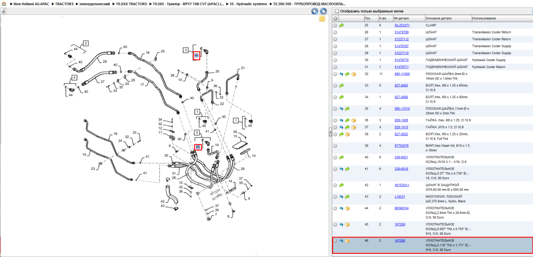Open part number link 51537110
Image resolution: width=533 pixels, height=257 pixels.
coord(401,53)
